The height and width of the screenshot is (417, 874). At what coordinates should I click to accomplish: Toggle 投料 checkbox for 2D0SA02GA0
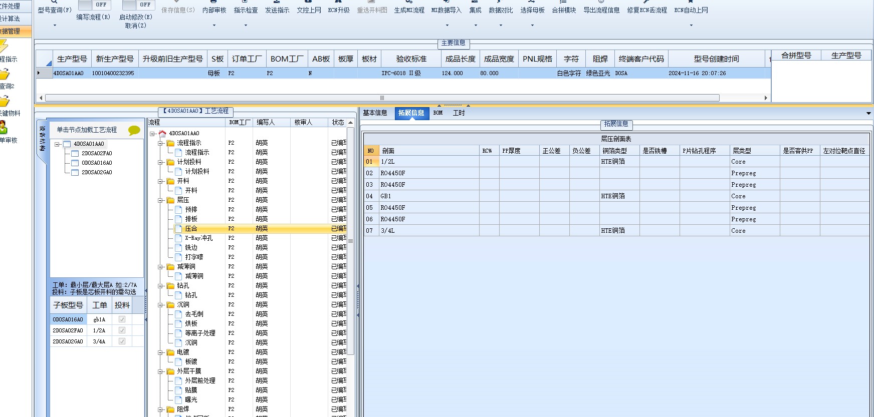point(122,341)
